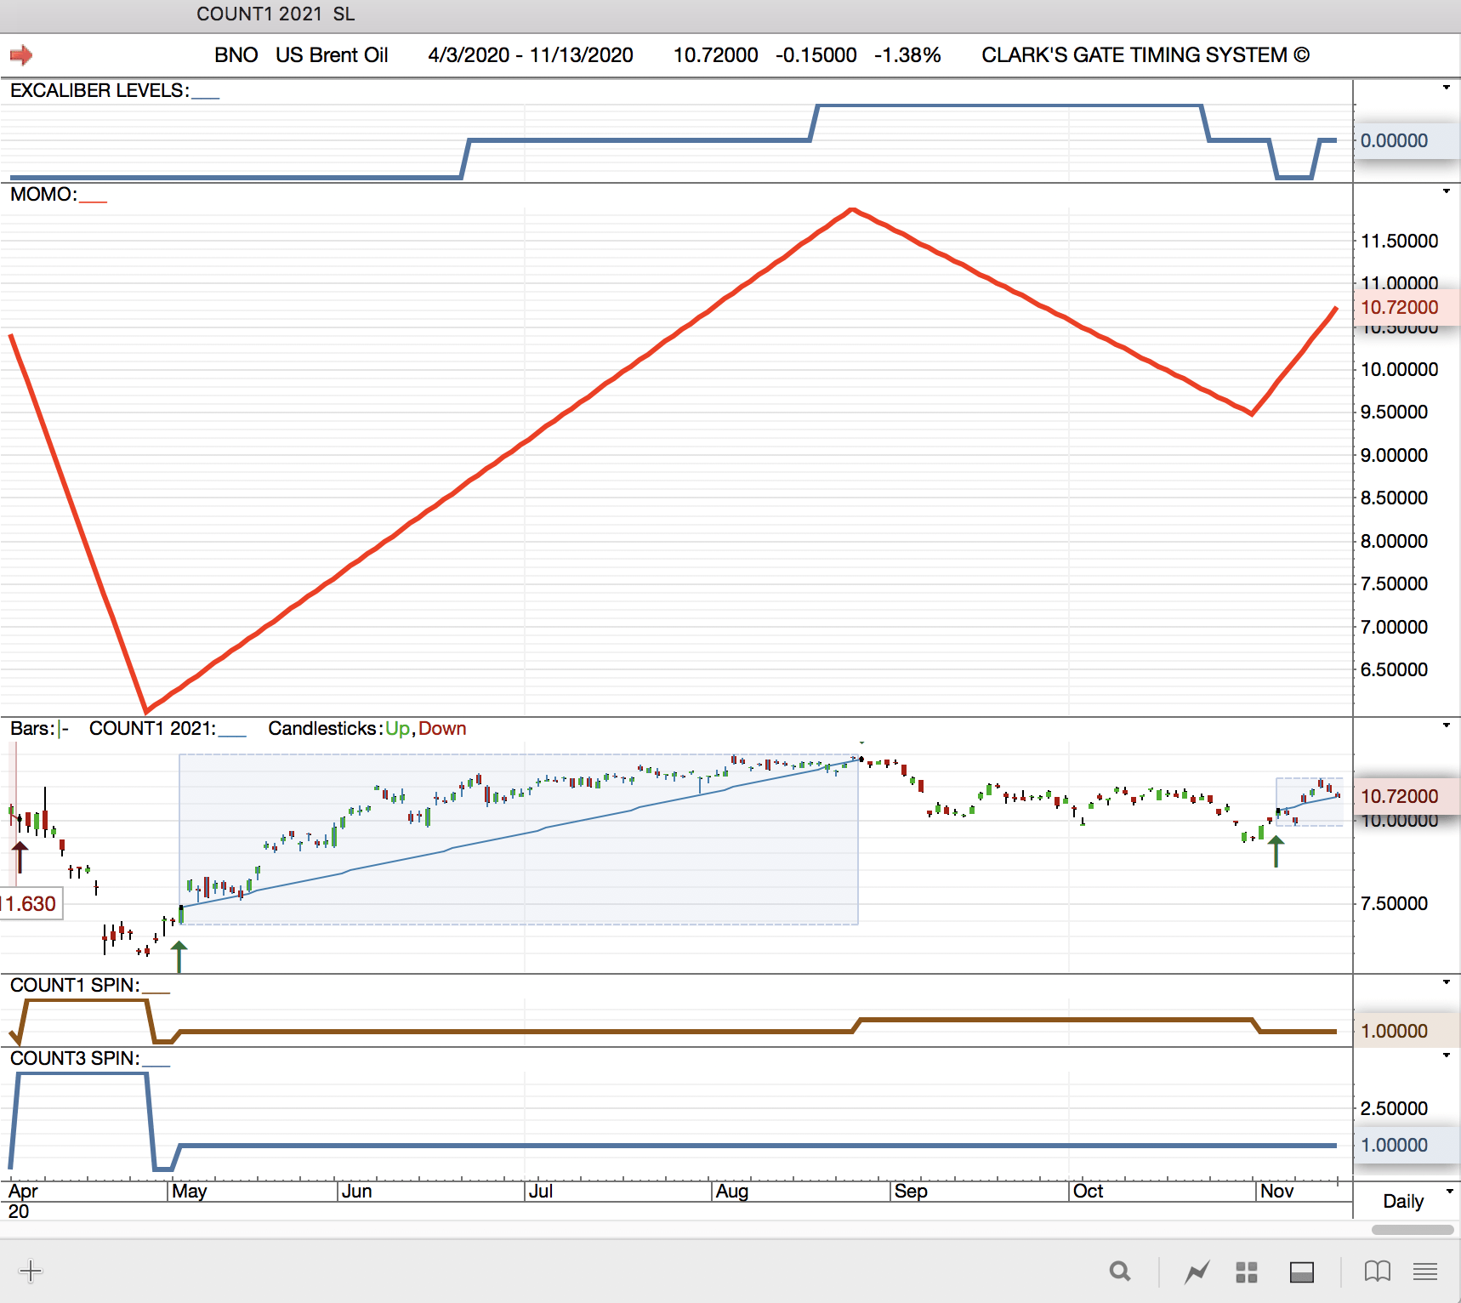Open the magnifier search tool
Screen dimensions: 1461x1303
(1120, 1272)
